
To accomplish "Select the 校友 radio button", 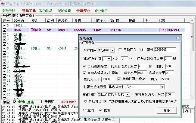I will [x=101, y=110].
